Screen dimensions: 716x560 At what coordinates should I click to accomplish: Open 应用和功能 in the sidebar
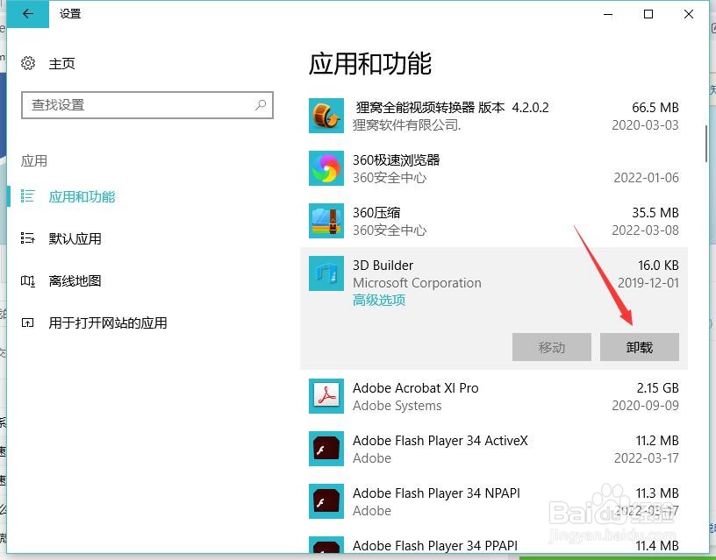(x=82, y=196)
